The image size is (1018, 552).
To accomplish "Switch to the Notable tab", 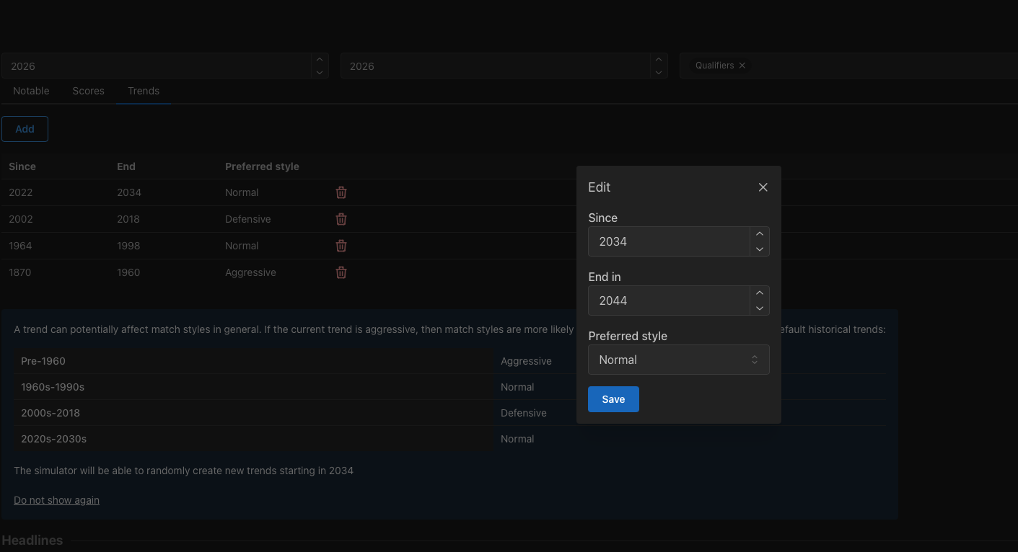I will [31, 91].
